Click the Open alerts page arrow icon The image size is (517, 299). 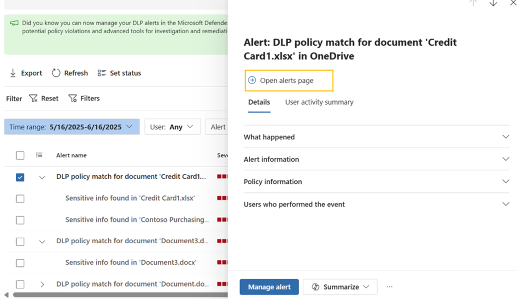(252, 80)
